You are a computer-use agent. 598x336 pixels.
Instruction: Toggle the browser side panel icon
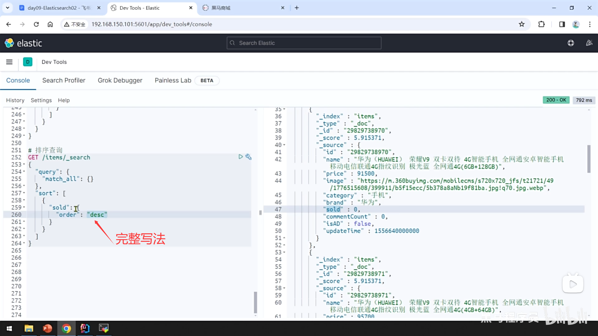(562, 24)
